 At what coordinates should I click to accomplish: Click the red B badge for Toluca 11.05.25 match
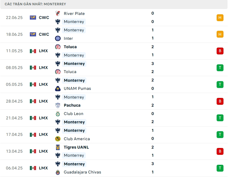[220, 51]
